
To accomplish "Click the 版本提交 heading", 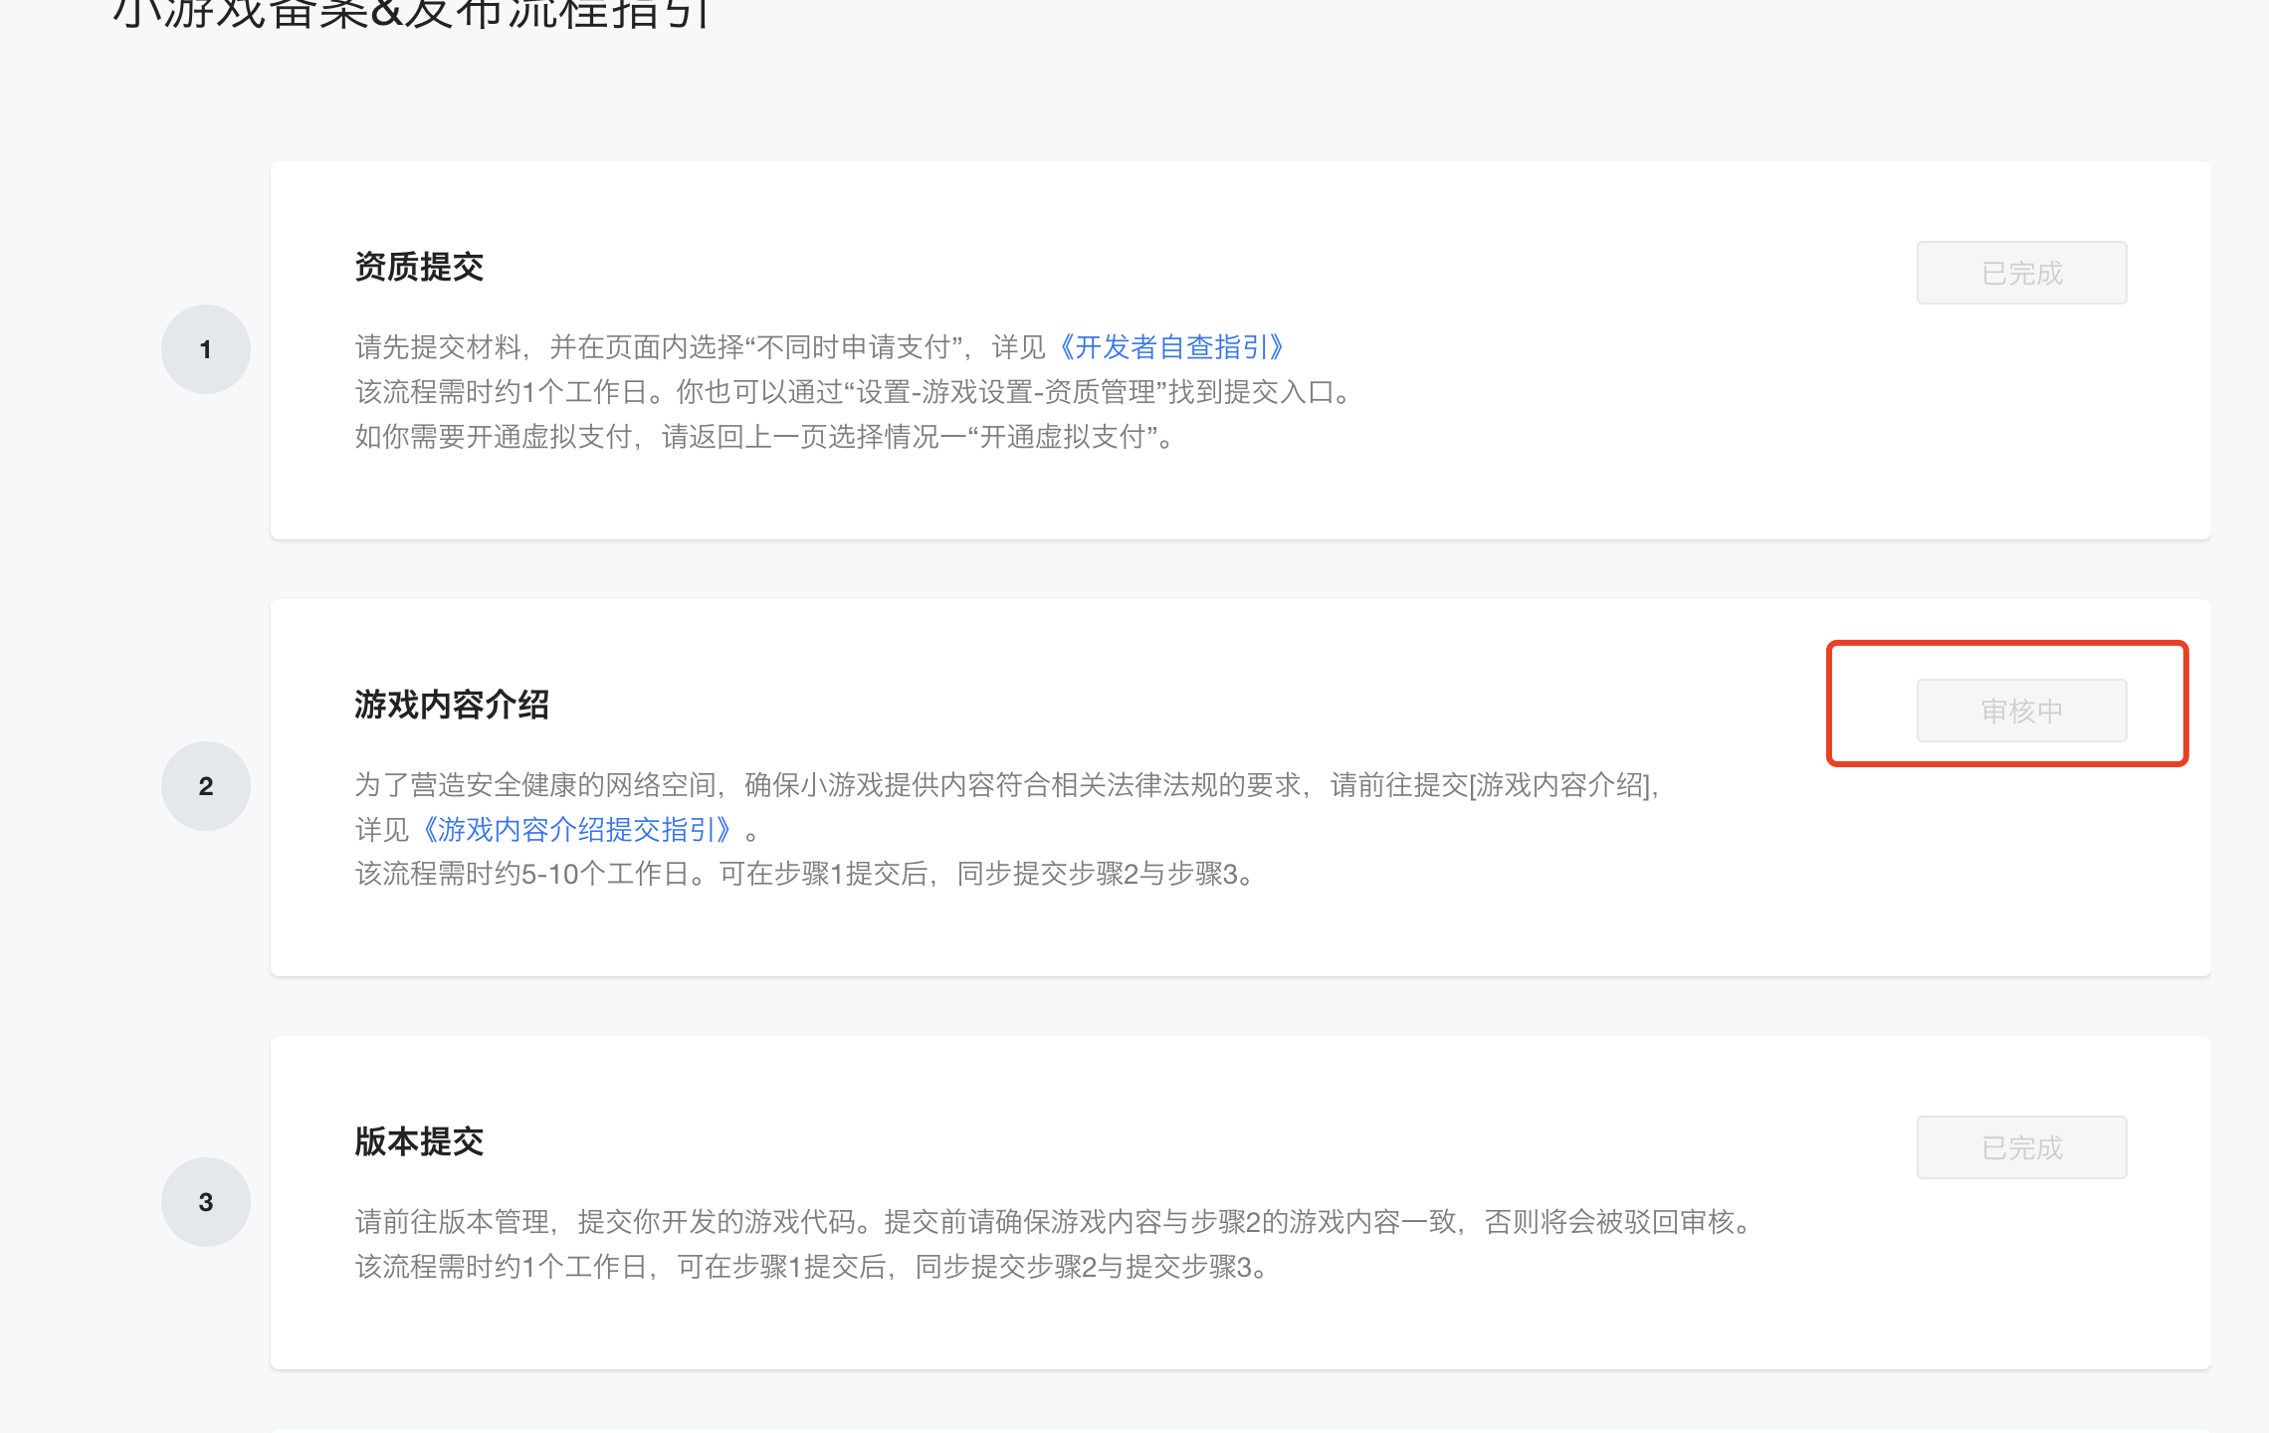I will pyautogui.click(x=419, y=1141).
